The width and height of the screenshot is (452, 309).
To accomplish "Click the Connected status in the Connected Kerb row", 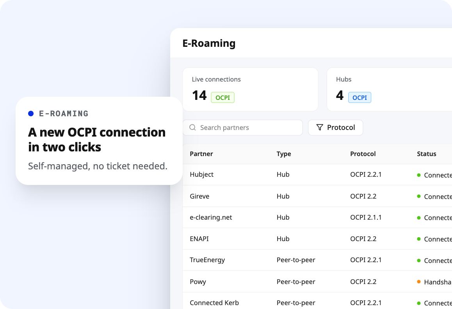I will click(434, 303).
